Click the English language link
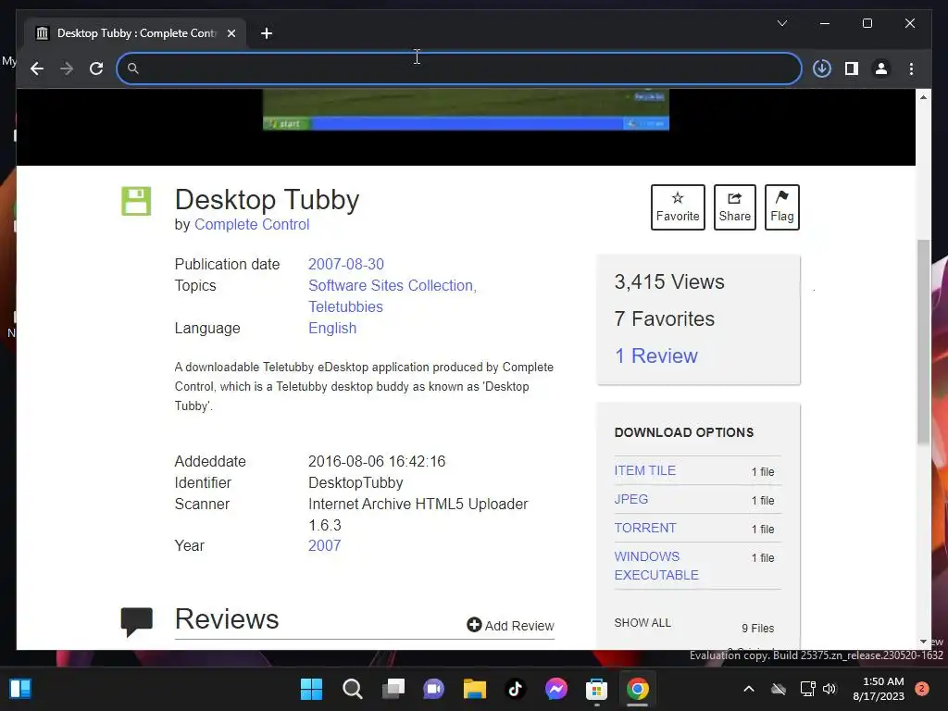Image resolution: width=948 pixels, height=711 pixels. pyautogui.click(x=332, y=328)
